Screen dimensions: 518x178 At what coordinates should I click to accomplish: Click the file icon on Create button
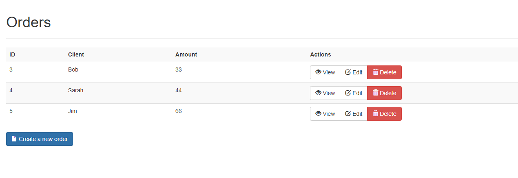14,139
